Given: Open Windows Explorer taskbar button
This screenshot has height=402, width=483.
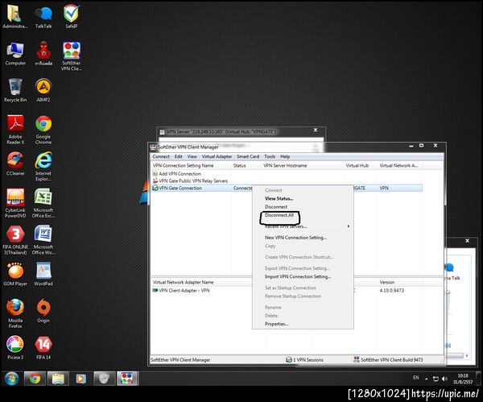Looking at the screenshot, I should pyautogui.click(x=58, y=379).
